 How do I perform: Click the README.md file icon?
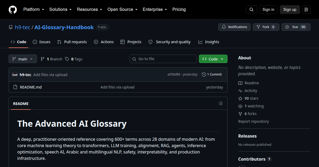pyautogui.click(x=15, y=87)
